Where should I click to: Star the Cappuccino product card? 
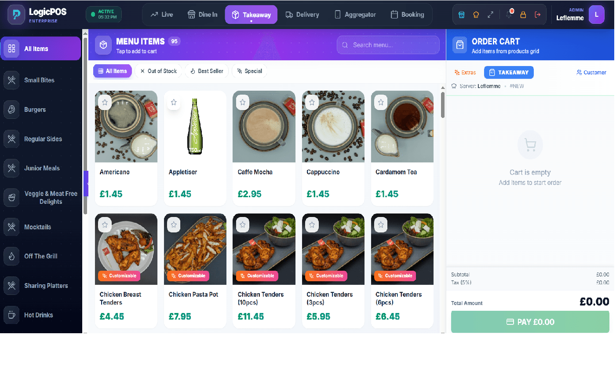pyautogui.click(x=311, y=102)
